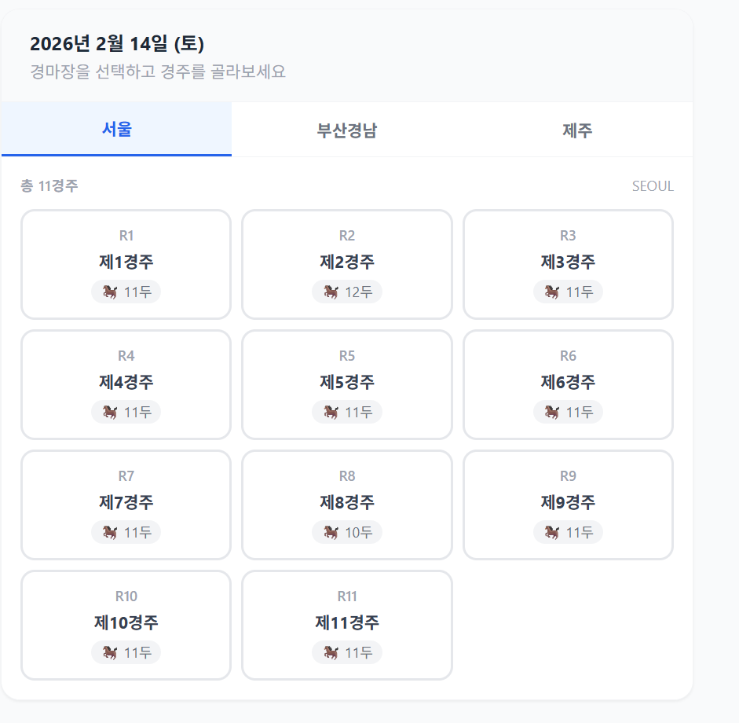Open the R4 제4경주 race card

[126, 384]
